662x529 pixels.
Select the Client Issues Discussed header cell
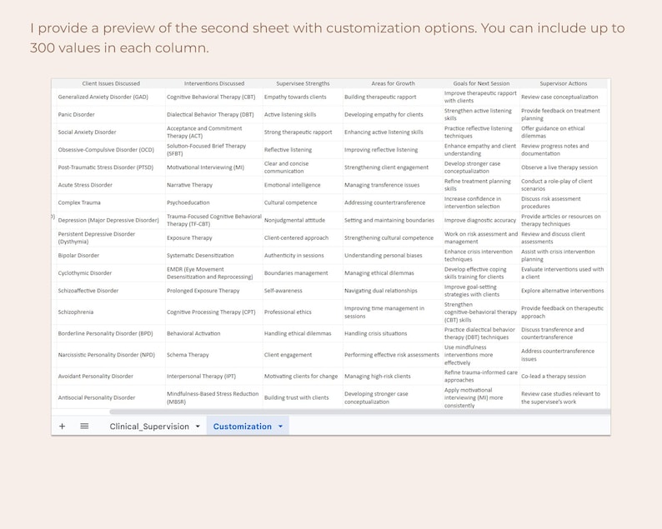[x=111, y=83]
